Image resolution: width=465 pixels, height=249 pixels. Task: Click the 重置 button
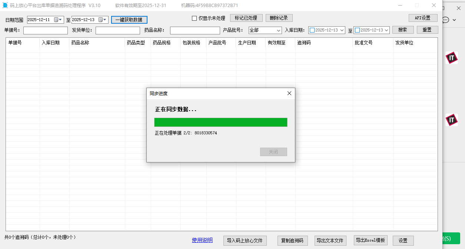point(428,30)
